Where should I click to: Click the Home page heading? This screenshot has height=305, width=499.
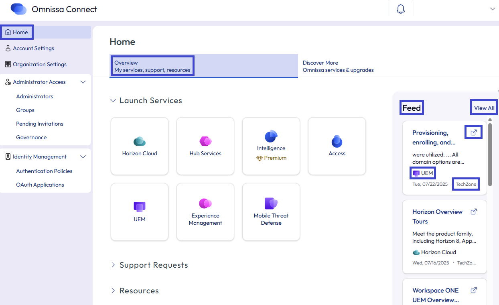[x=122, y=42]
